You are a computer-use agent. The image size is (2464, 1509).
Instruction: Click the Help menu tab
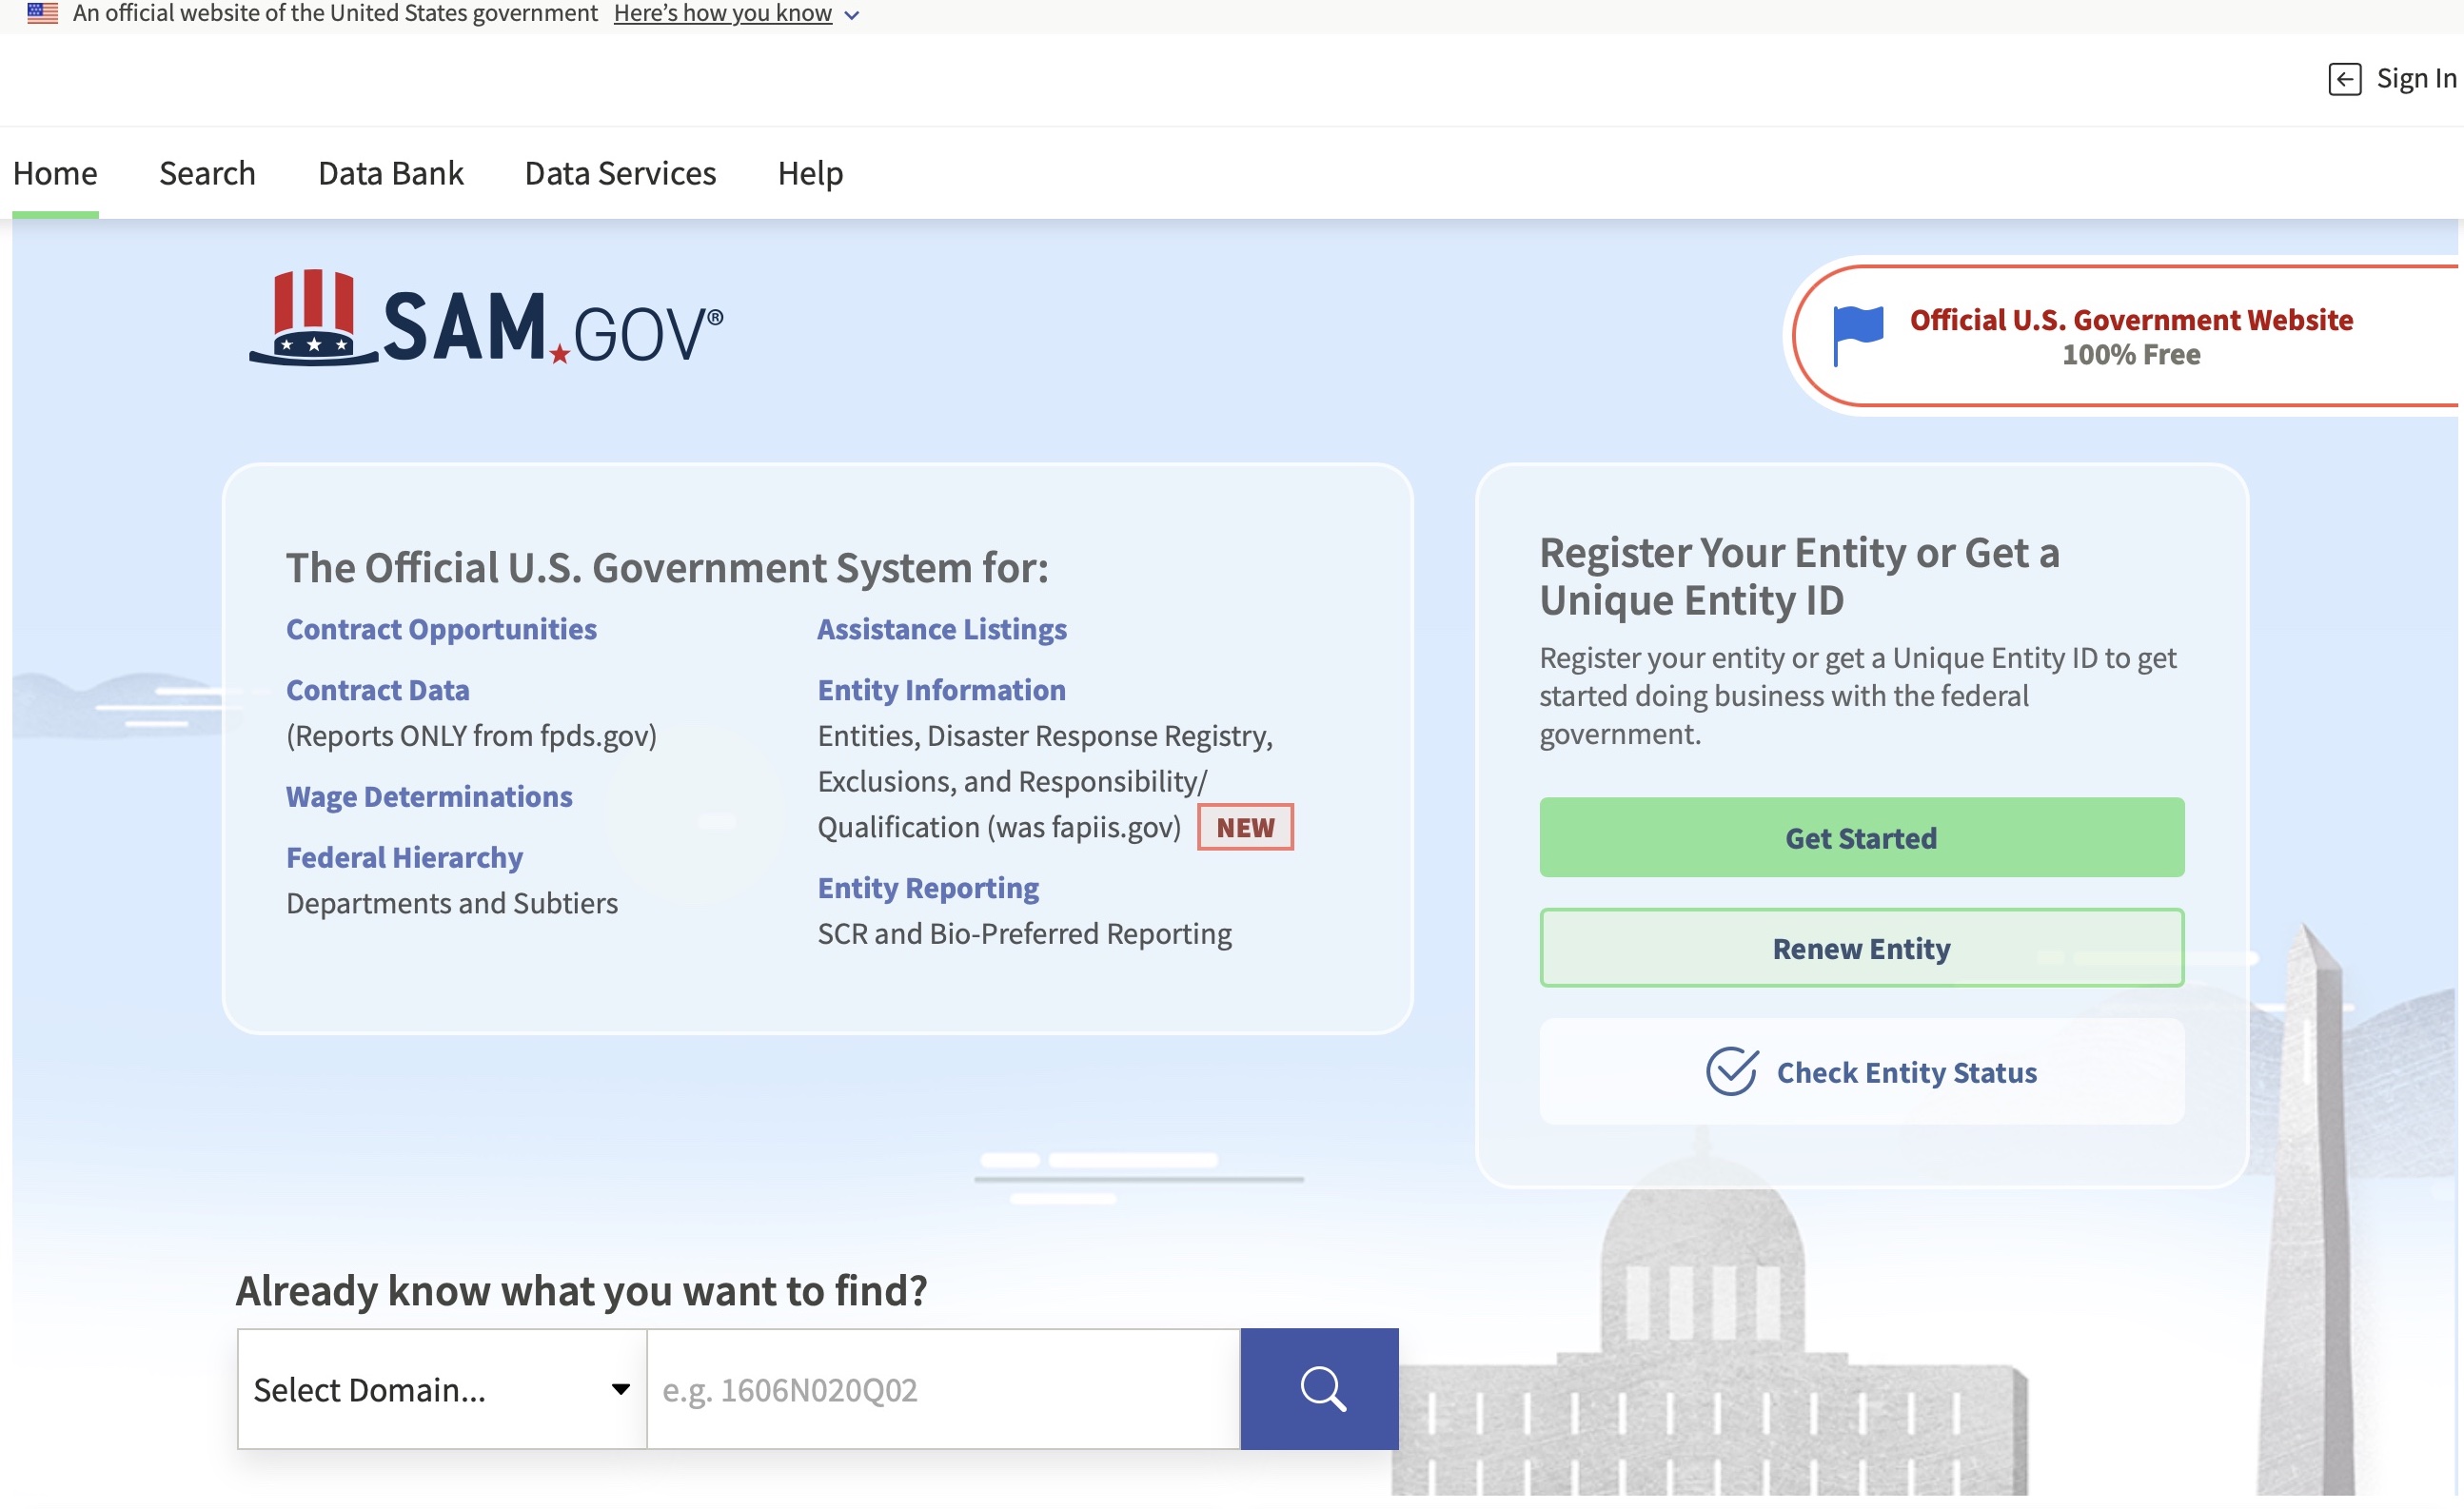coord(810,172)
